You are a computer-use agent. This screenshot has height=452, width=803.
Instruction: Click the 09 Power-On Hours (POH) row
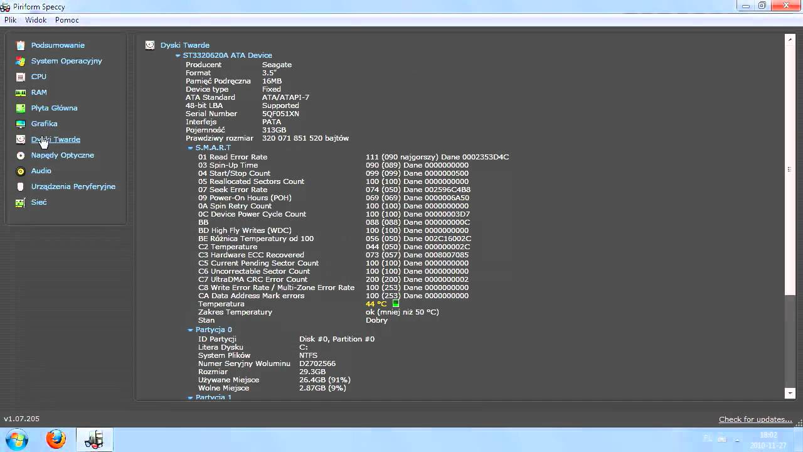(x=334, y=198)
